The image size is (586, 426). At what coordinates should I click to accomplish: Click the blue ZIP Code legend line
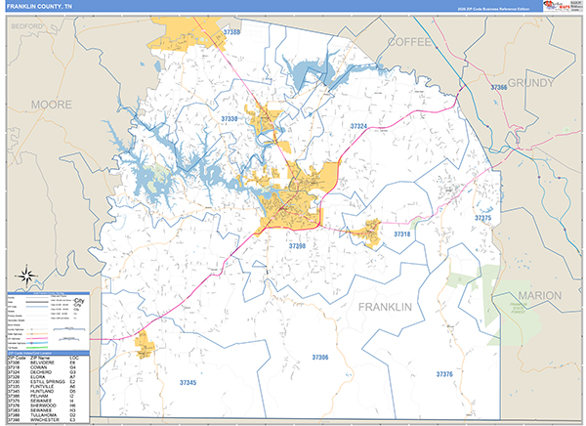tap(38, 307)
